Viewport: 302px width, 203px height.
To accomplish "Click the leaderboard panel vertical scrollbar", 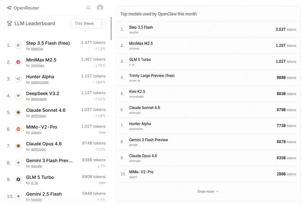I will click(111, 29).
